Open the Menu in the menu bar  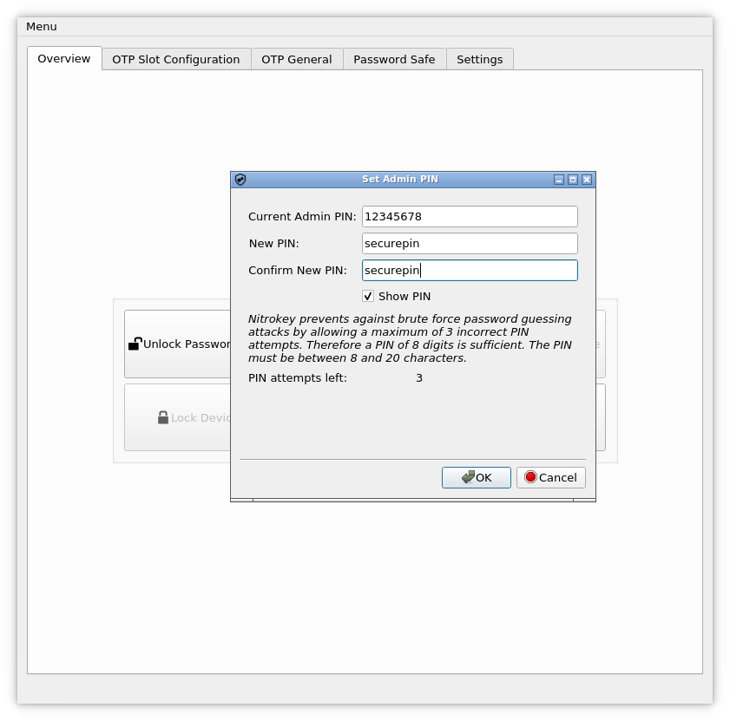click(42, 27)
